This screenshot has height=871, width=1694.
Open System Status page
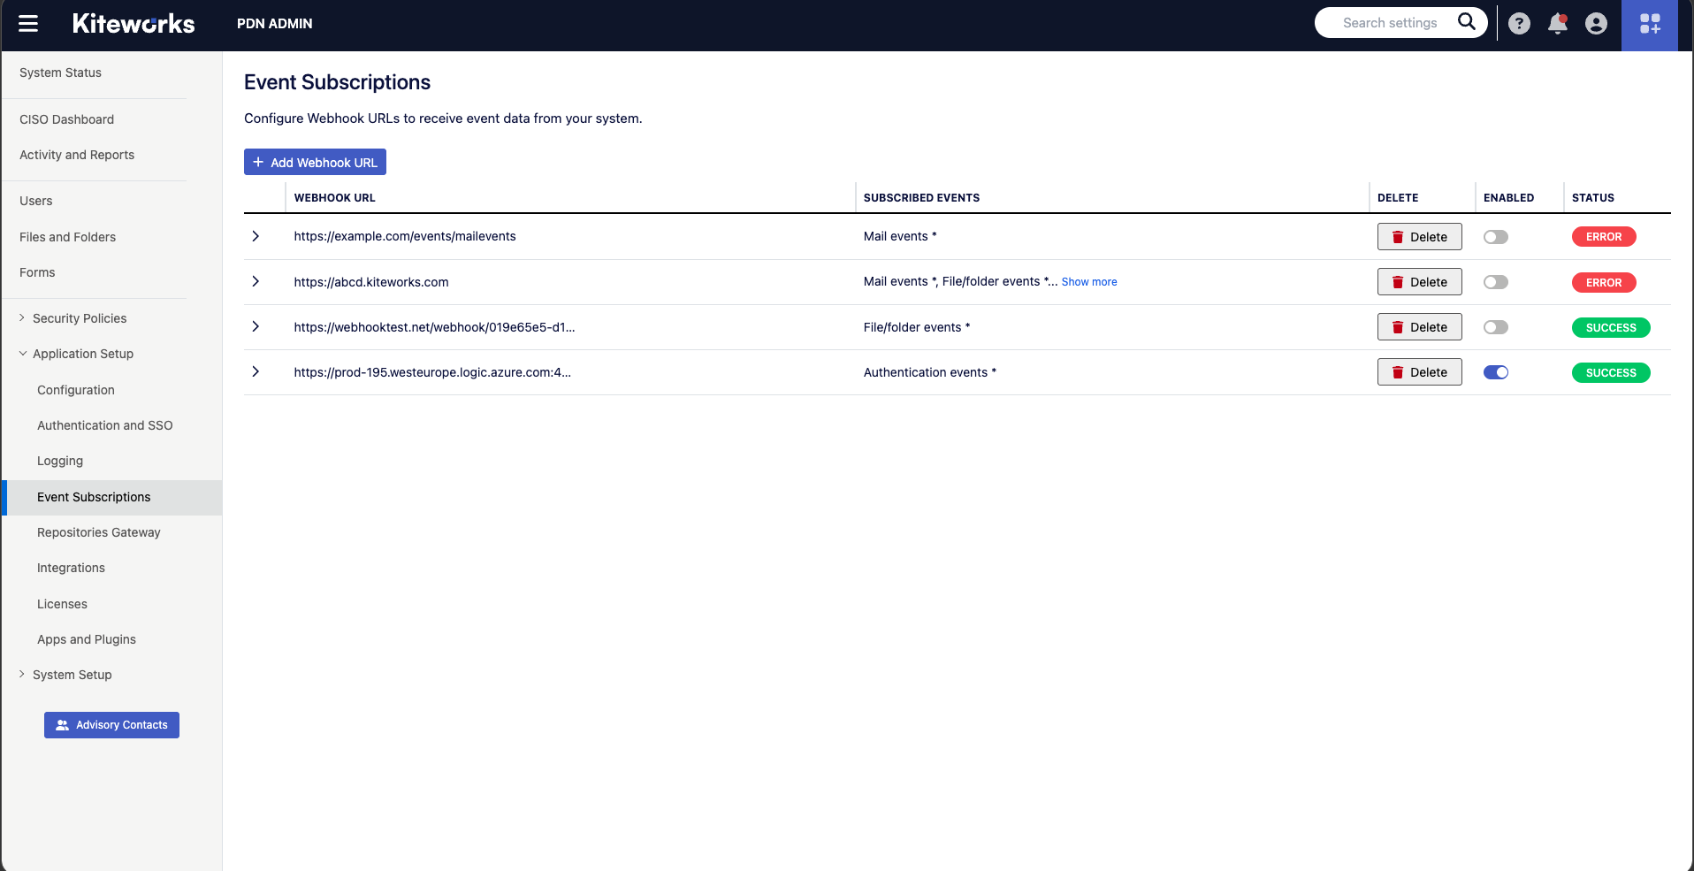60,73
